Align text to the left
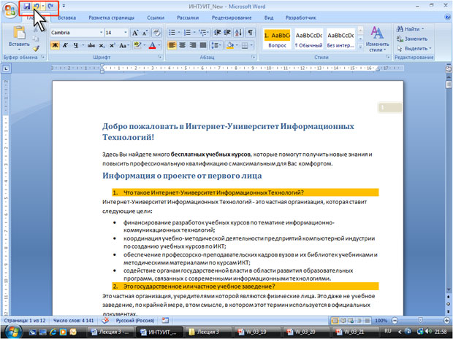This screenshot has height=339, width=453. [172, 45]
